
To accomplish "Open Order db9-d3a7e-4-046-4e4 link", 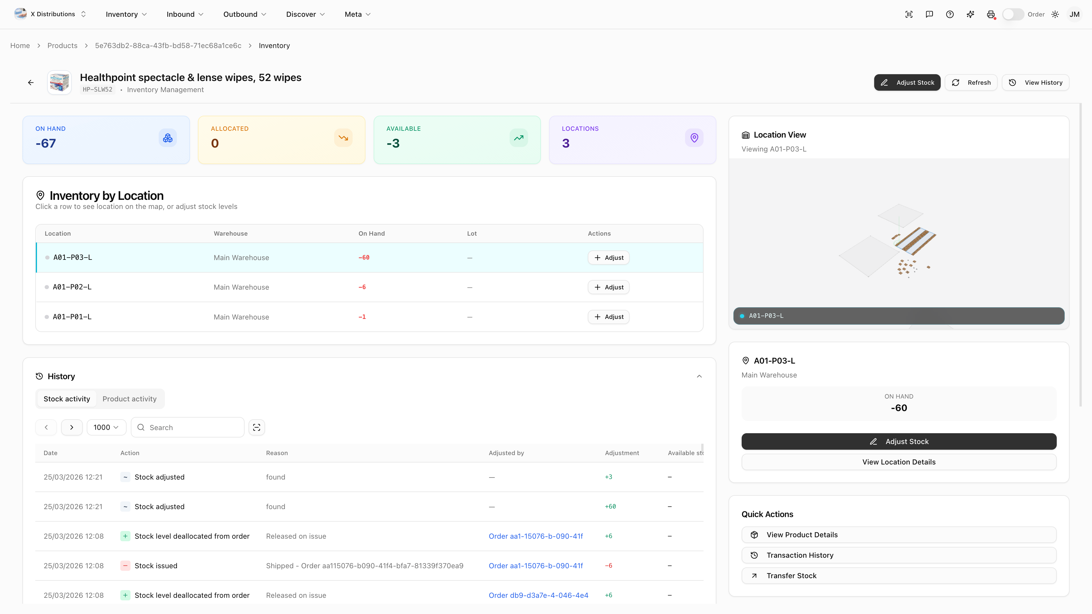I will (538, 596).
